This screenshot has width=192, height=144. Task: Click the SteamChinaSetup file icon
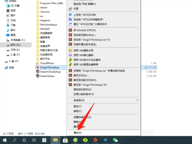(38, 71)
